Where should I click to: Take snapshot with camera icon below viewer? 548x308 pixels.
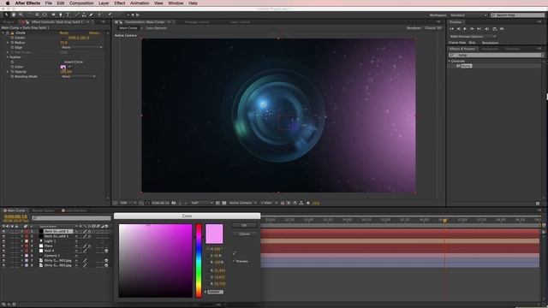[174, 203]
